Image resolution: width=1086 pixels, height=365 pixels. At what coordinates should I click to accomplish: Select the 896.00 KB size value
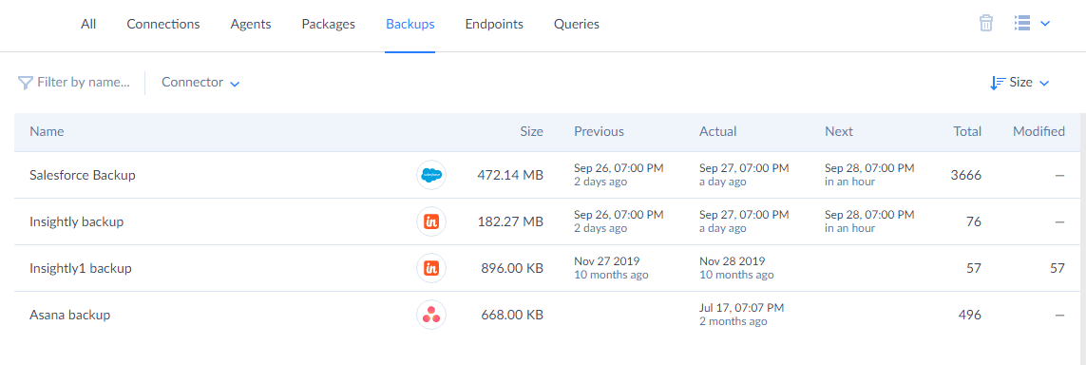[x=512, y=268]
